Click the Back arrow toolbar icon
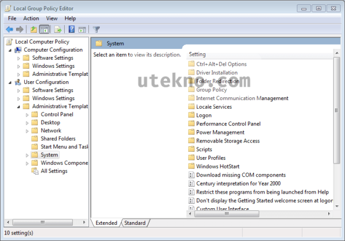 pos(10,29)
